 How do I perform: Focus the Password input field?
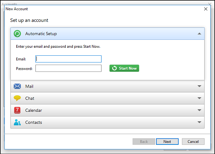tap(68, 68)
